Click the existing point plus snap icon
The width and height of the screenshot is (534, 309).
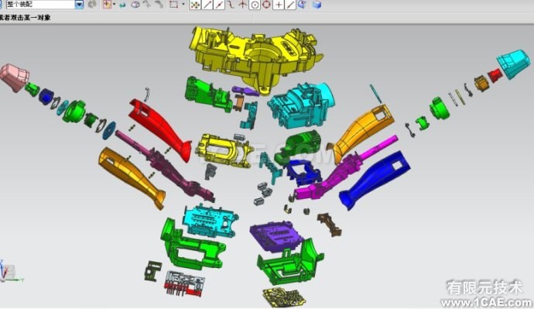tap(279, 5)
